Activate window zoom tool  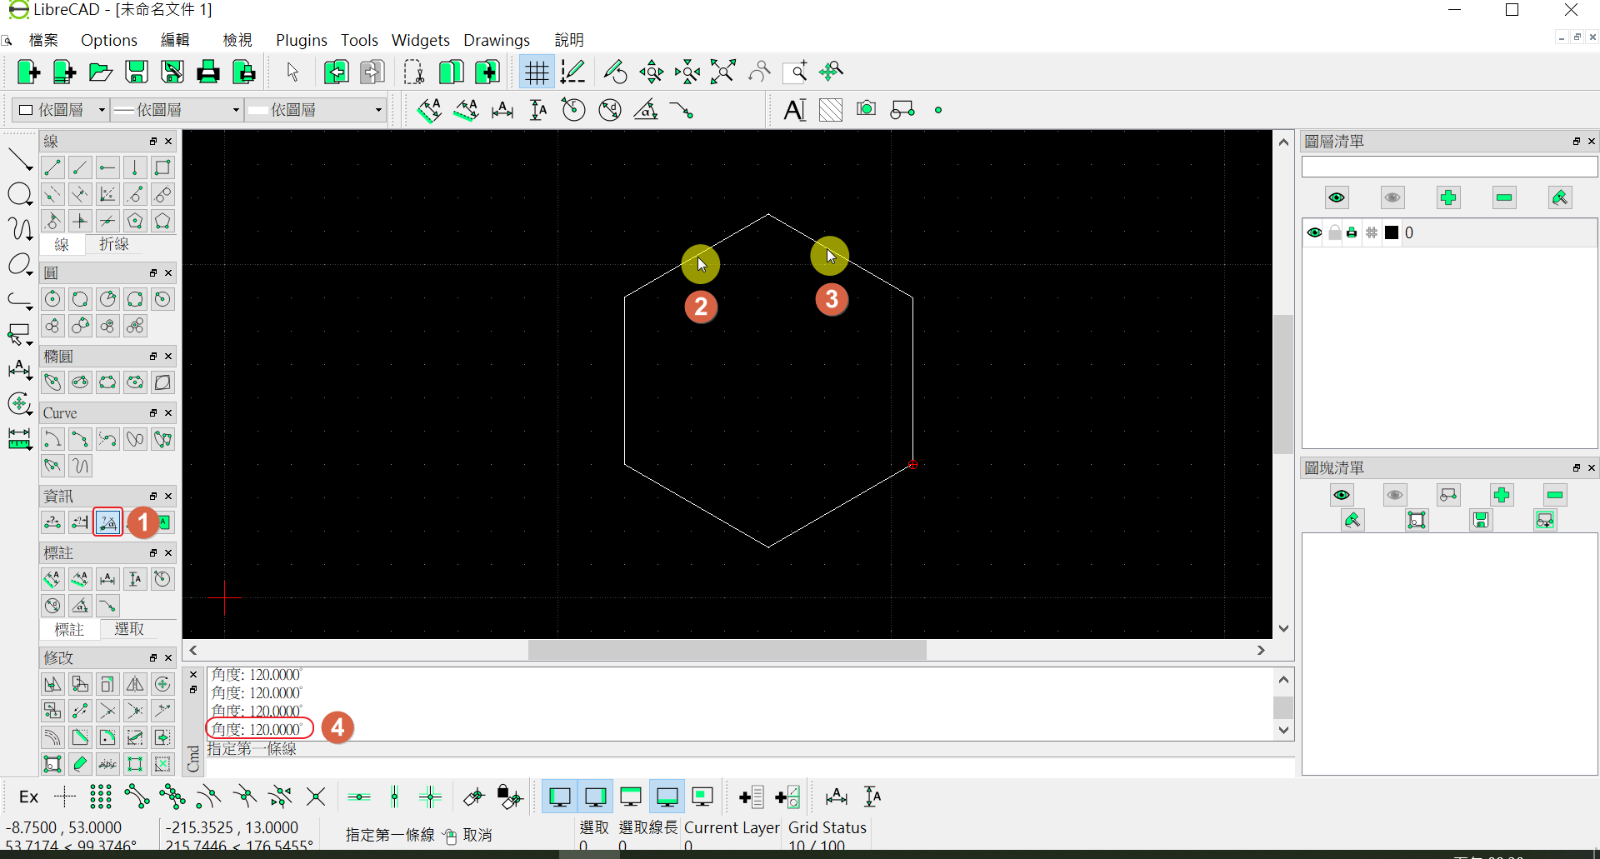pyautogui.click(x=796, y=72)
